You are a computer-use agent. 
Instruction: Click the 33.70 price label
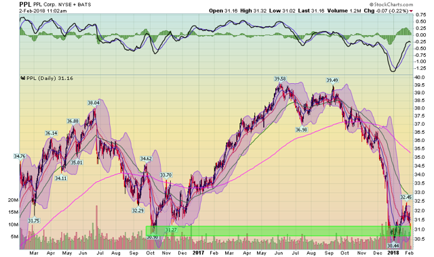tap(165, 175)
